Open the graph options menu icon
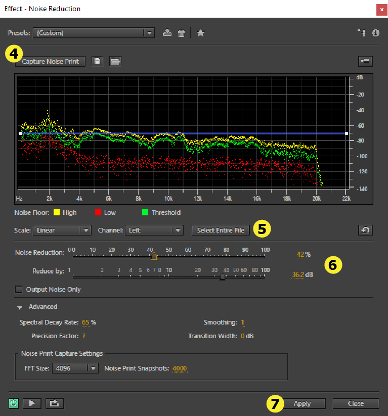 tap(365, 61)
